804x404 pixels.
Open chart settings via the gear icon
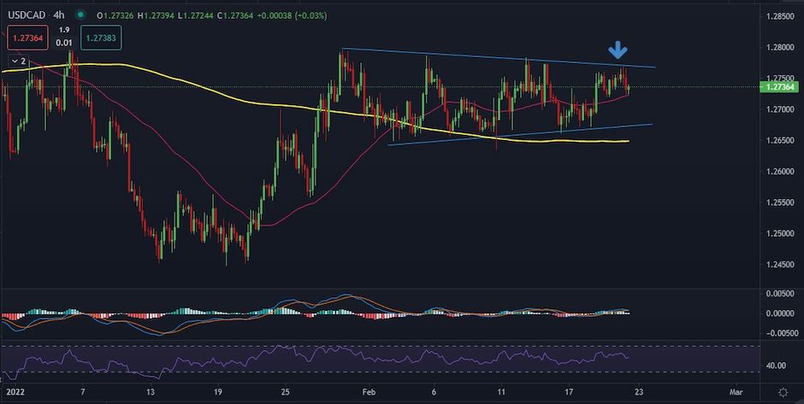783,392
